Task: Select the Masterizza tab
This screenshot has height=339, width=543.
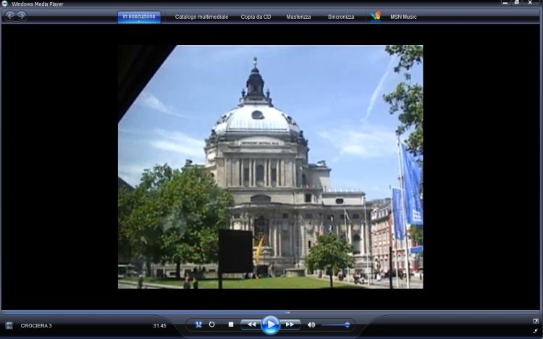Action: point(298,17)
